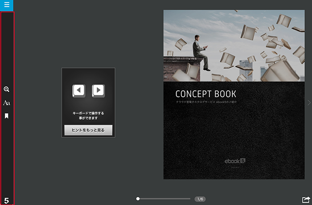The image size is (312, 205).
Task: Open the hamburger menu
Action: [7, 5]
